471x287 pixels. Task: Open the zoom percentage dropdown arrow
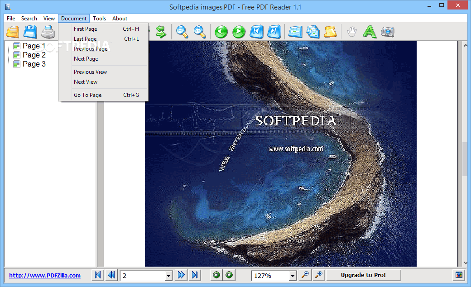[293, 276]
